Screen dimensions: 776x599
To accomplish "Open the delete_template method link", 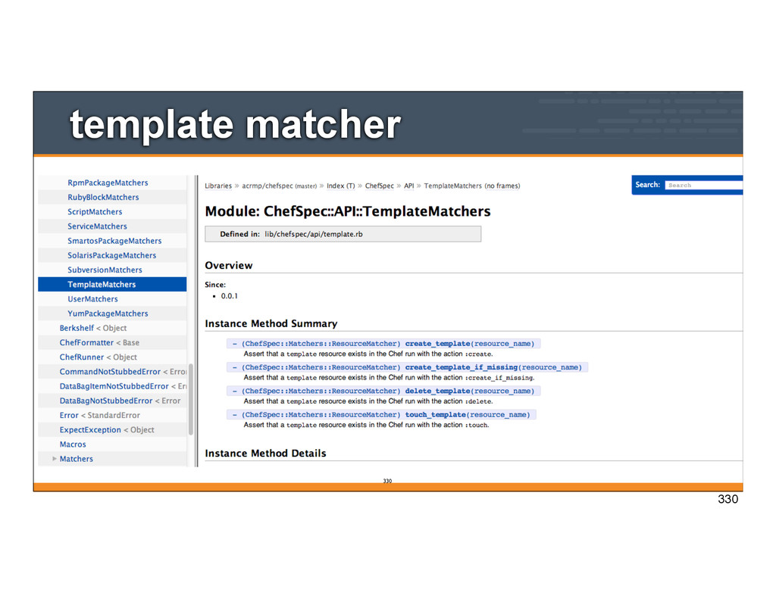I will click(x=436, y=391).
